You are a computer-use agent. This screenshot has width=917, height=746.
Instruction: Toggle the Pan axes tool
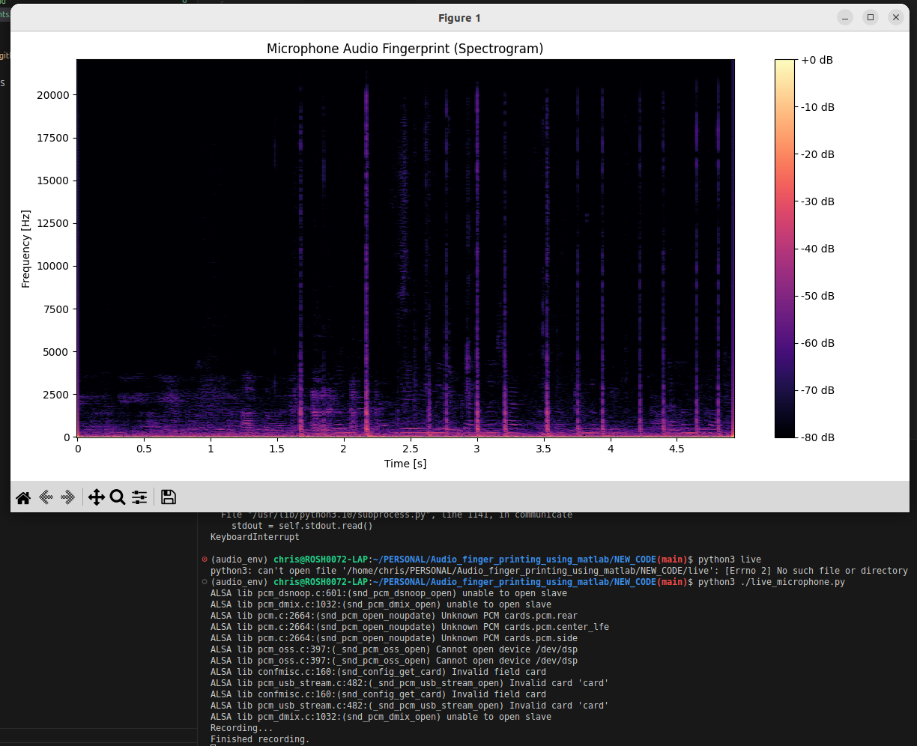coord(96,497)
